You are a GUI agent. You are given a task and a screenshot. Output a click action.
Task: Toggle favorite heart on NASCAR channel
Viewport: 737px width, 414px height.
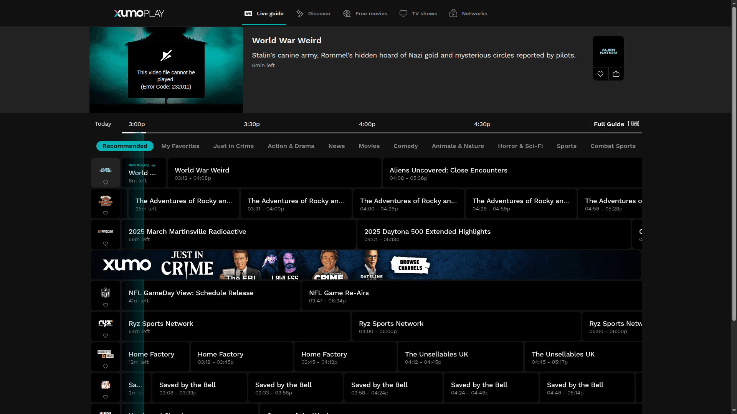(106, 244)
